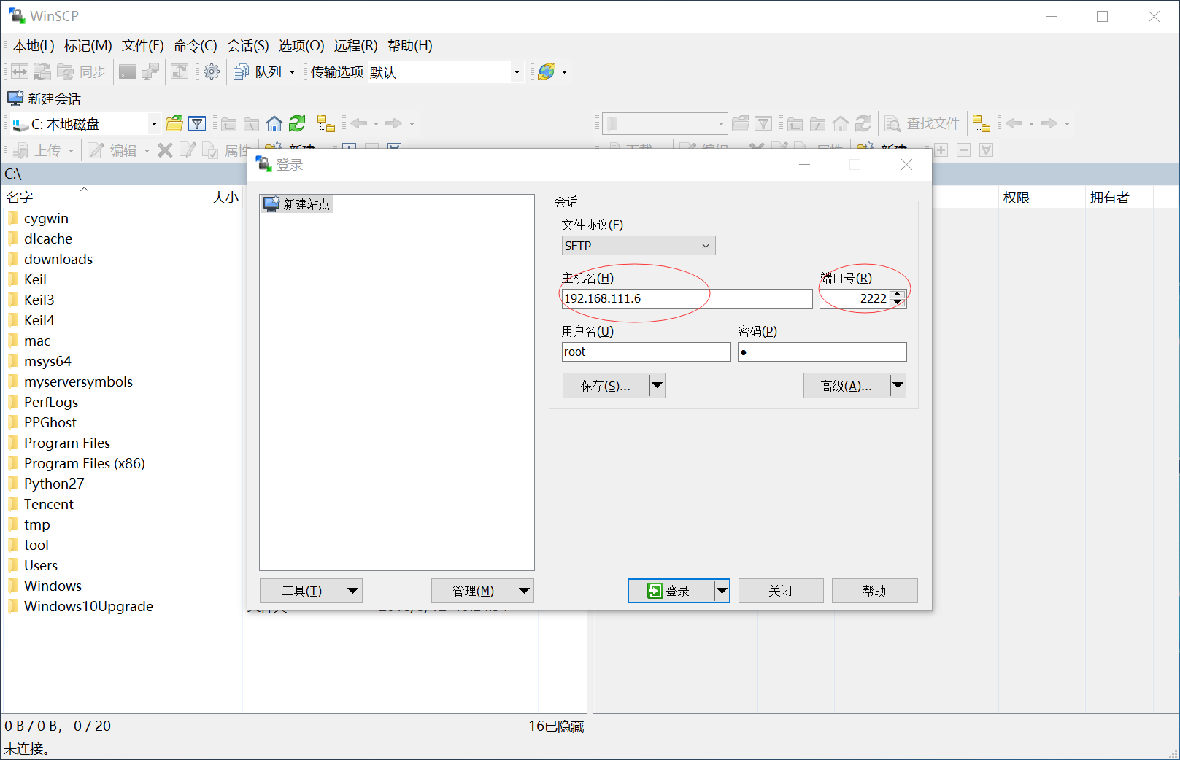Click the 主机名 host name field
The image size is (1180, 760).
(687, 298)
